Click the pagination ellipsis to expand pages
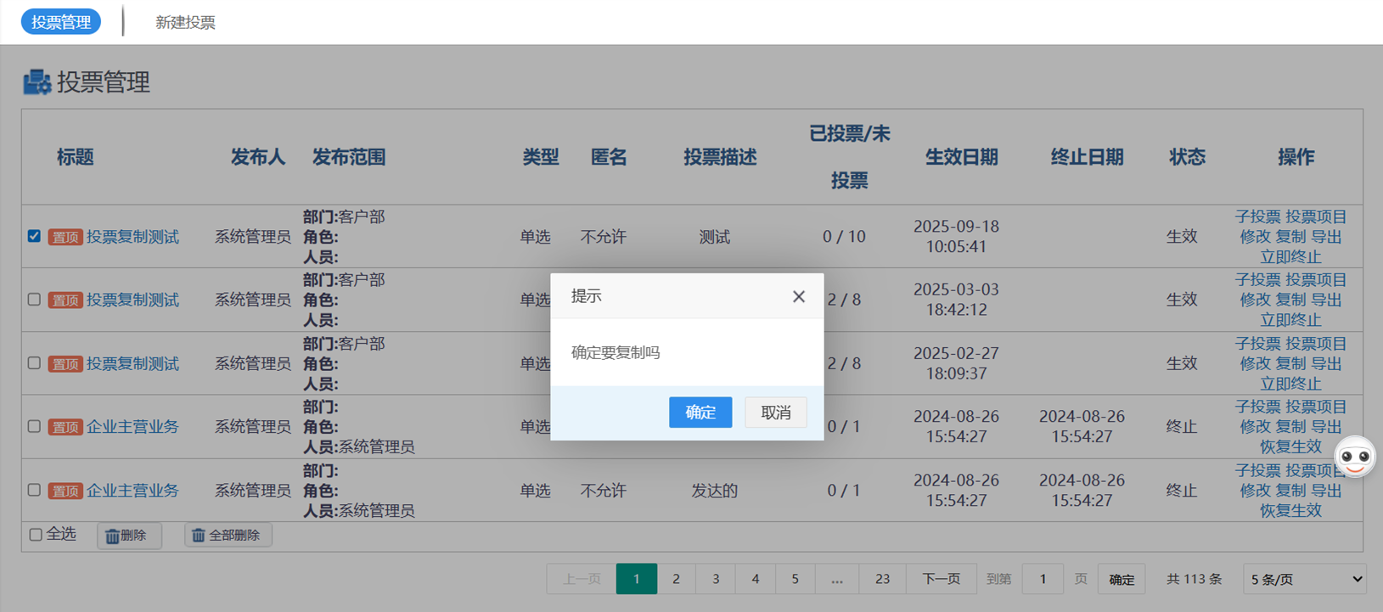The image size is (1383, 612). pyautogui.click(x=837, y=579)
